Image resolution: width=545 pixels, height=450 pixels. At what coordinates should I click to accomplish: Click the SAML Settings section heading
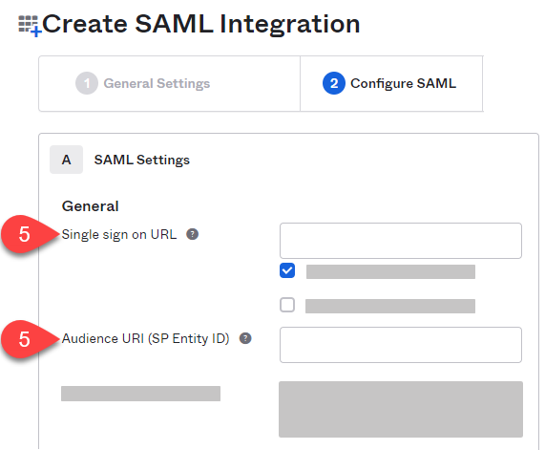coord(142,160)
